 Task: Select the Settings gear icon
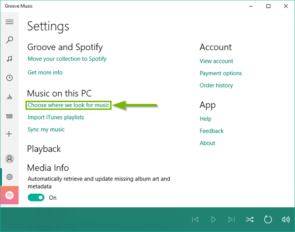(x=10, y=177)
